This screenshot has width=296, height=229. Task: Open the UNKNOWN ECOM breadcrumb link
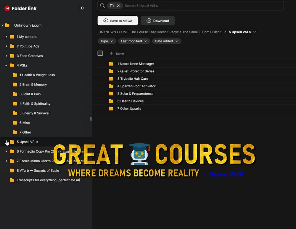click(x=160, y=32)
